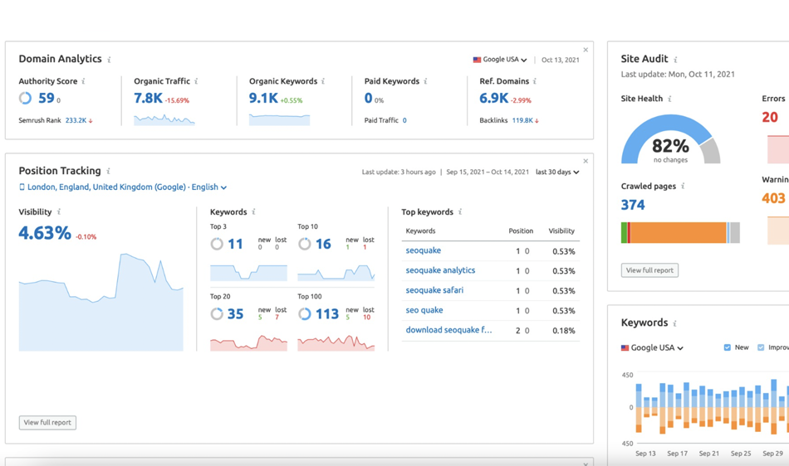Open the last 30 days dropdown
The height and width of the screenshot is (466, 789).
click(557, 172)
